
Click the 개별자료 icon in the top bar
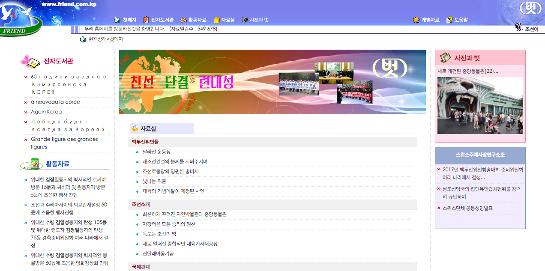coord(416,20)
